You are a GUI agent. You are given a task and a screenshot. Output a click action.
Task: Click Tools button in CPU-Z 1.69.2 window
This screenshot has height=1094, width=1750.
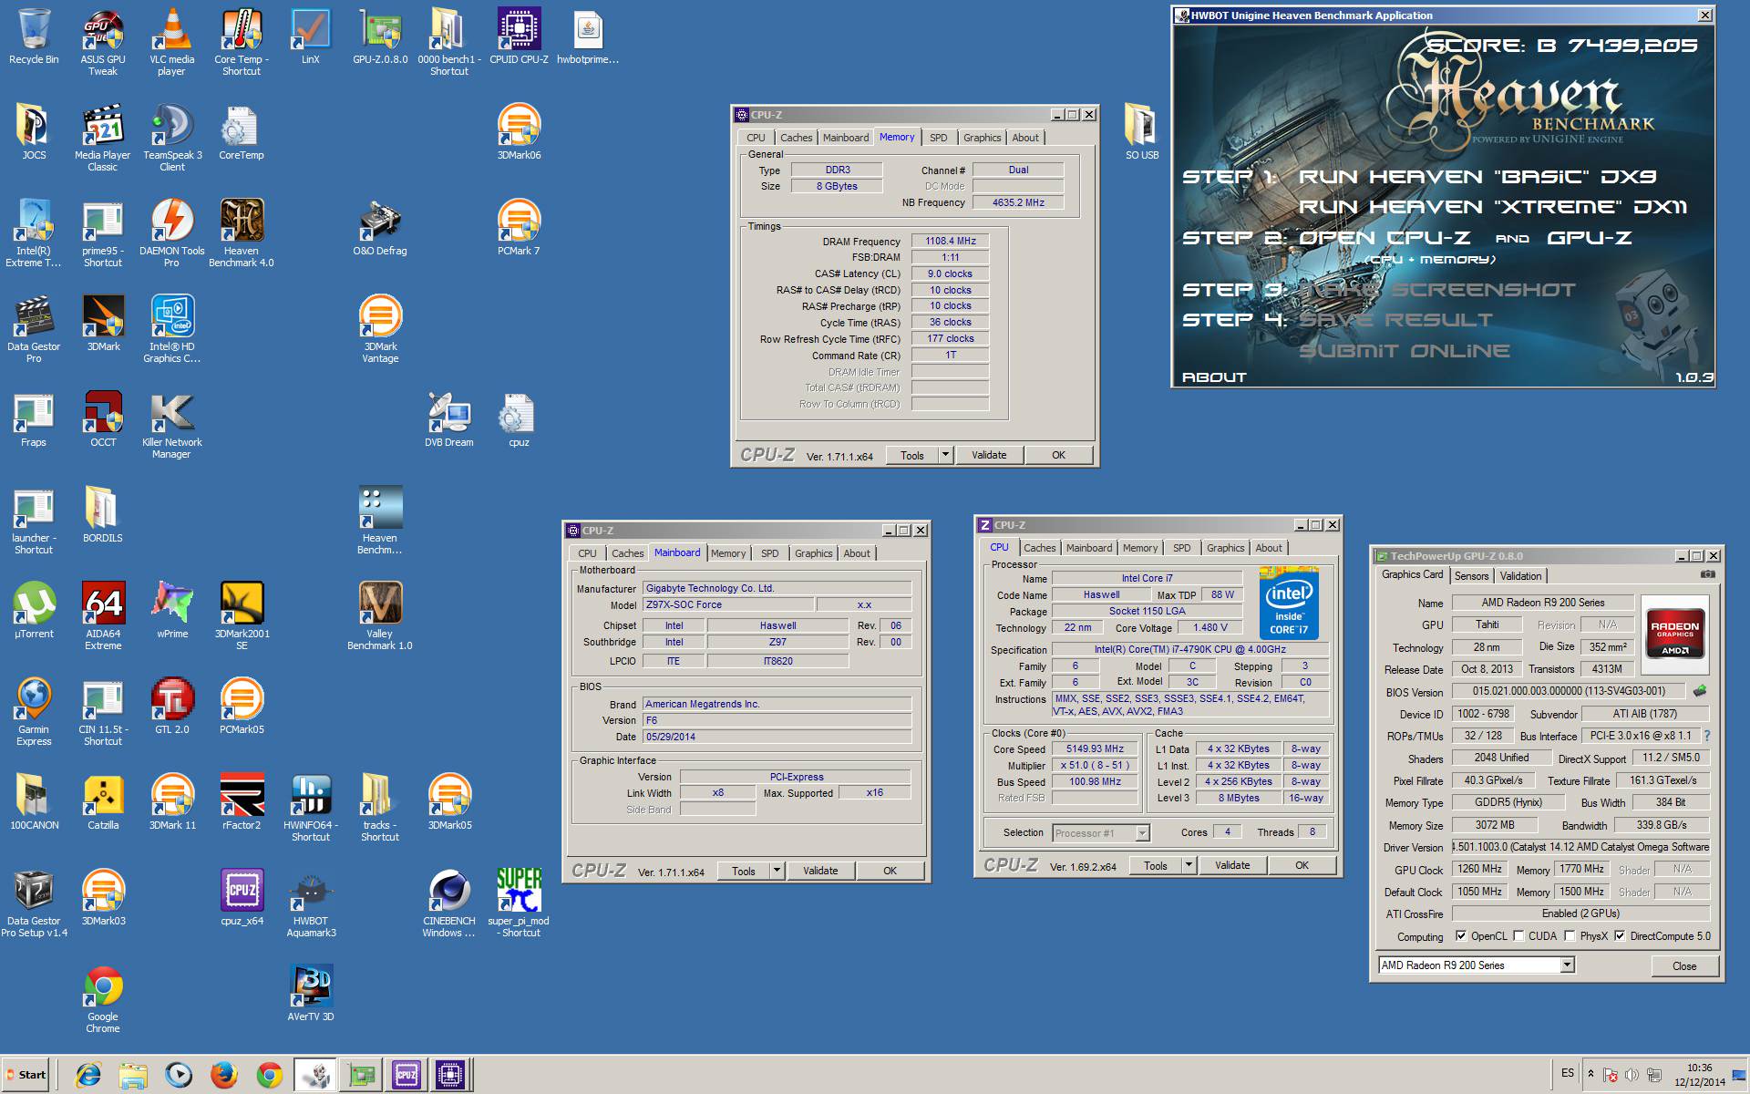[1156, 865]
